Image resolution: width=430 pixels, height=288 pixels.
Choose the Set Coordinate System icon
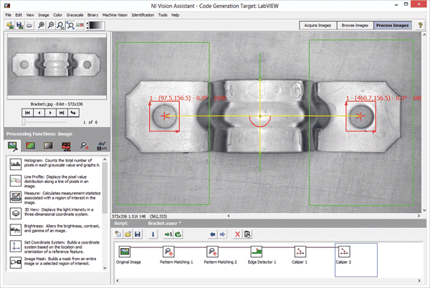pos(16,246)
